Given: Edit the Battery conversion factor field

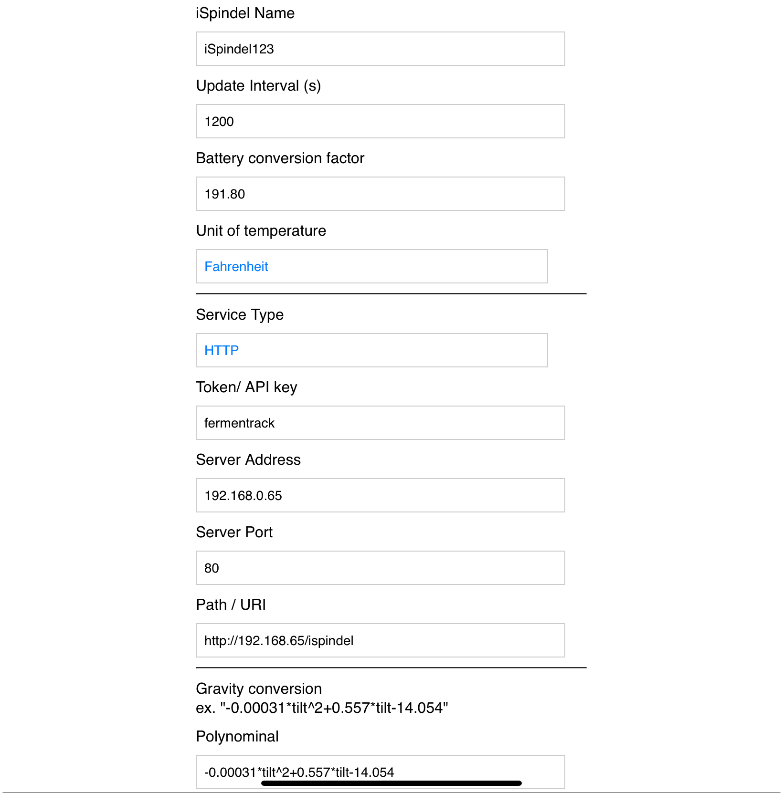Looking at the screenshot, I should tap(380, 194).
